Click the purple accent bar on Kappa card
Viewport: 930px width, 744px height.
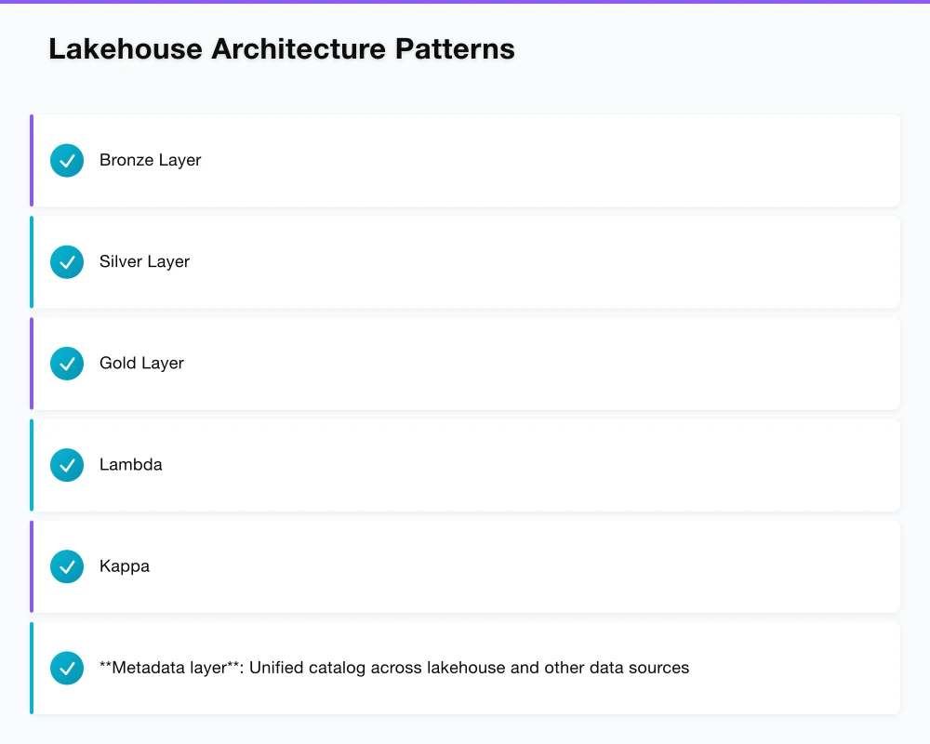point(32,566)
